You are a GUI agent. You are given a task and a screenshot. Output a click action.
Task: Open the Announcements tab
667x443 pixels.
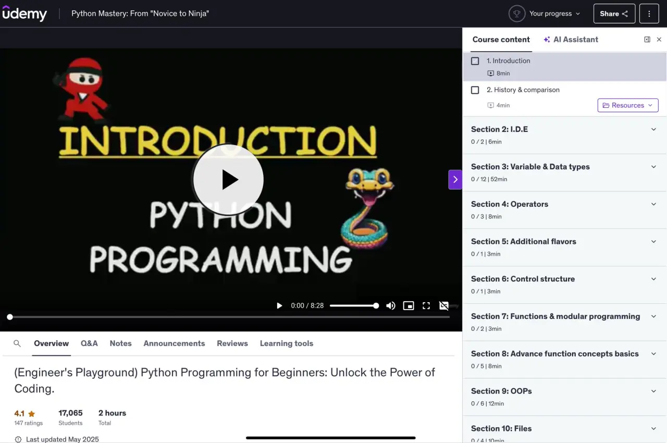[x=174, y=343]
